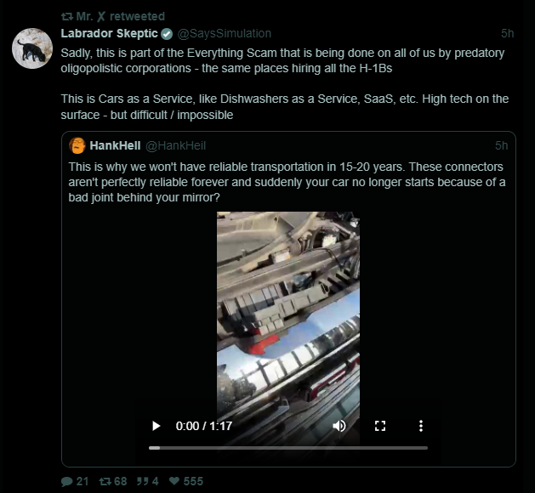Play the embedded car video

pyautogui.click(x=156, y=426)
